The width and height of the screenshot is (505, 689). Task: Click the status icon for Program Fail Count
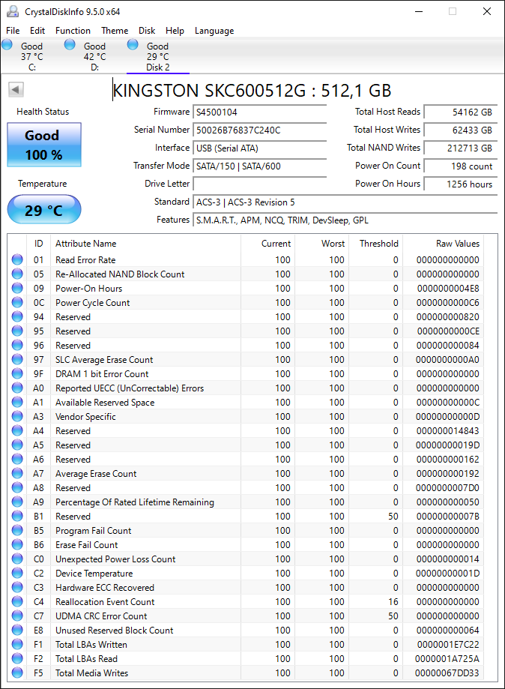coord(17,530)
